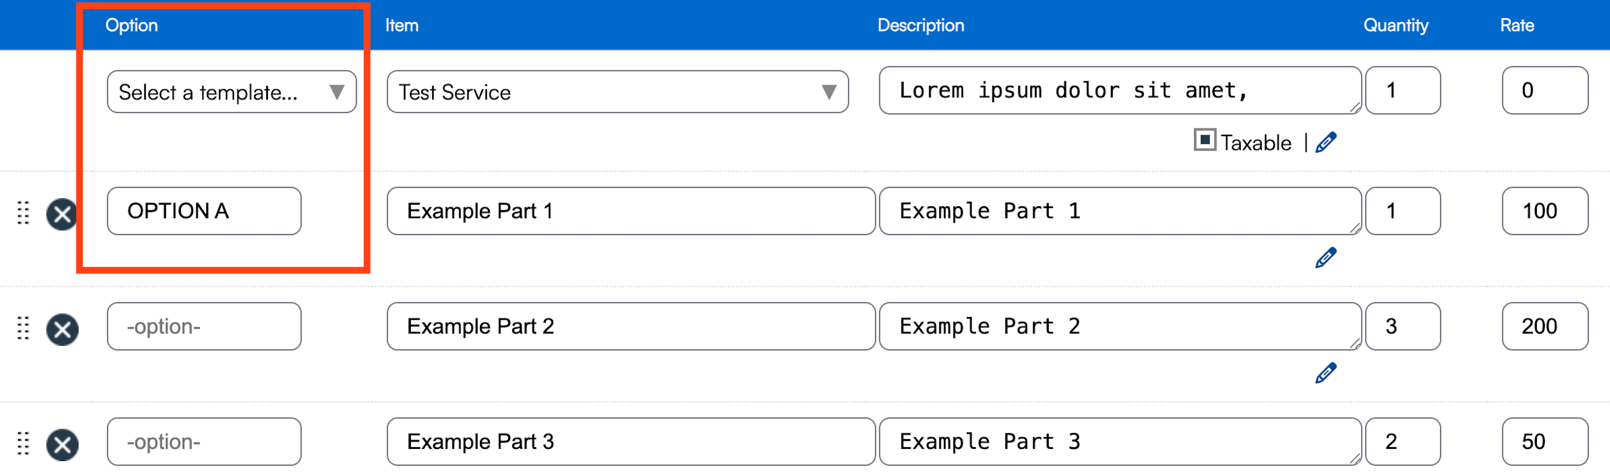The image size is (1610, 476).
Task: Open the Select a template dropdown
Action: tap(231, 92)
